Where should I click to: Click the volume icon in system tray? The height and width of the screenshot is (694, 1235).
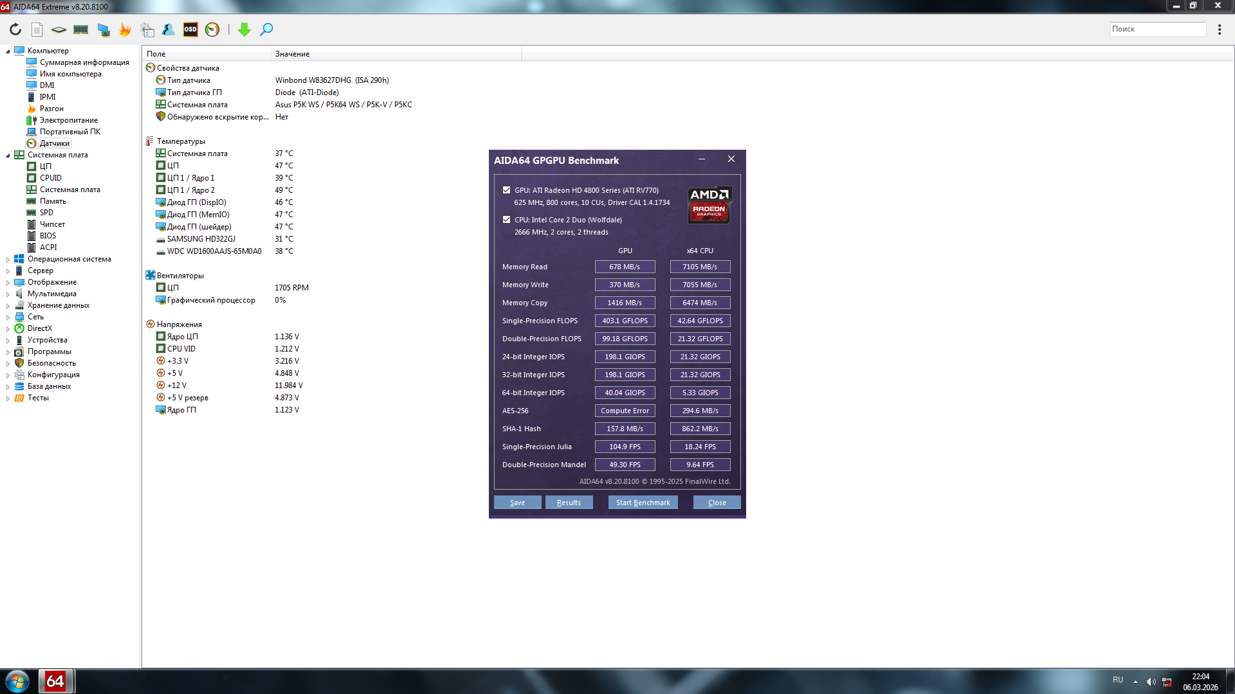point(1151,682)
